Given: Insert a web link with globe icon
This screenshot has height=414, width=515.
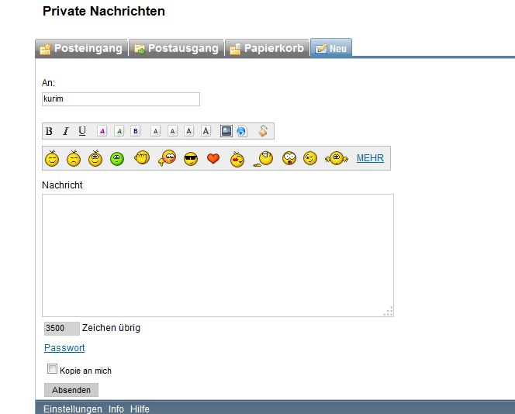Looking at the screenshot, I should (x=242, y=131).
